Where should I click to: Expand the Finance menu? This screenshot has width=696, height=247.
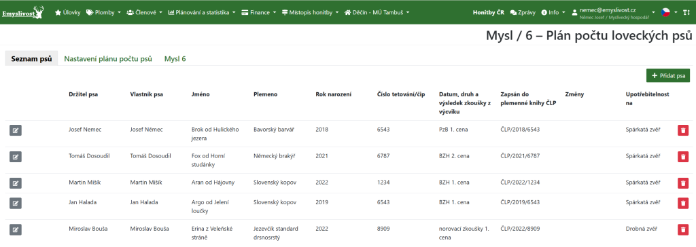[x=259, y=12]
